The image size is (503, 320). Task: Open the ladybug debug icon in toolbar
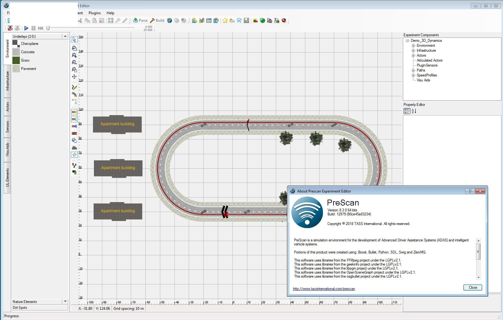284,20
